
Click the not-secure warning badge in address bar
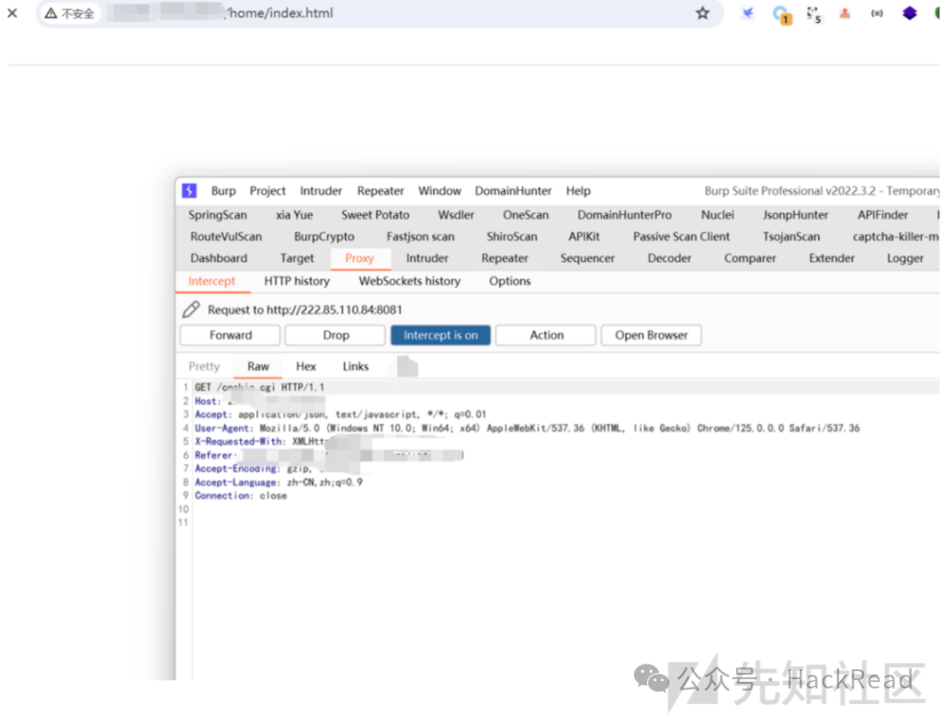click(x=70, y=13)
